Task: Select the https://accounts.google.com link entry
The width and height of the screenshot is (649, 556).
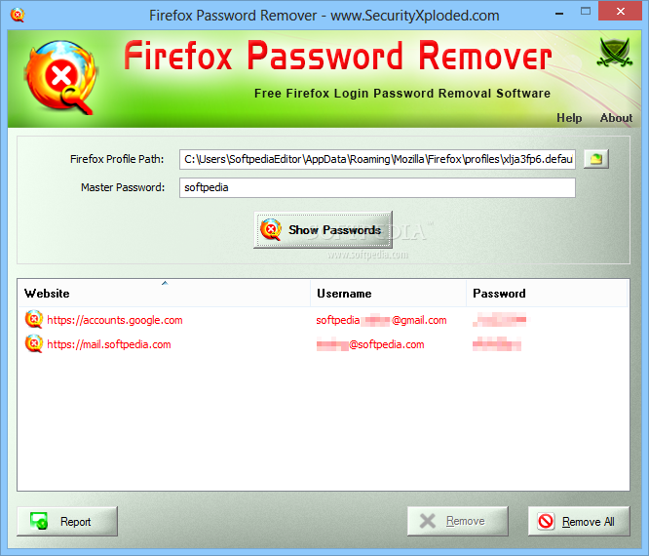Action: (115, 320)
